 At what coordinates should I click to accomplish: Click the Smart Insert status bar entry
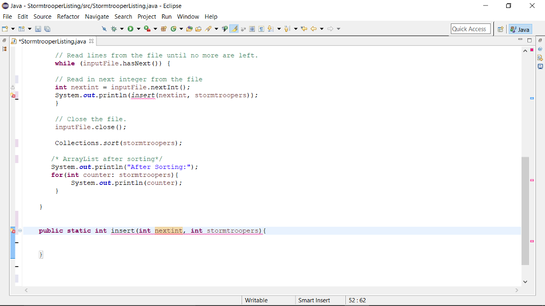[x=314, y=301]
